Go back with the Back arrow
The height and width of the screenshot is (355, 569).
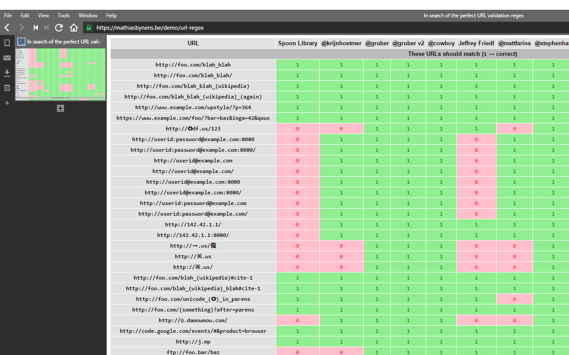click(7, 28)
